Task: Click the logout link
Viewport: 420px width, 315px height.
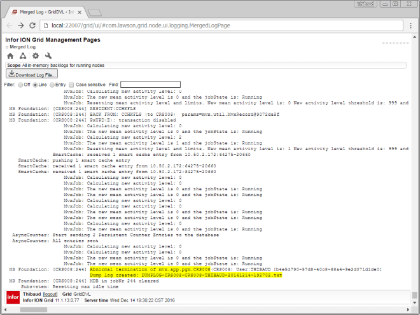Action: pos(51,294)
